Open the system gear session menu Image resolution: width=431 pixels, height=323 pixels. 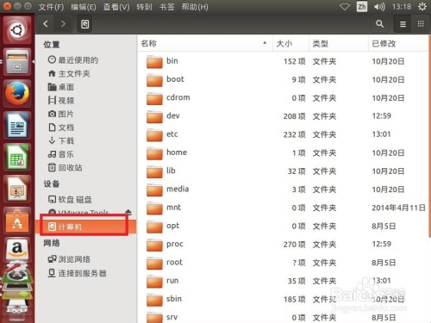point(422,7)
